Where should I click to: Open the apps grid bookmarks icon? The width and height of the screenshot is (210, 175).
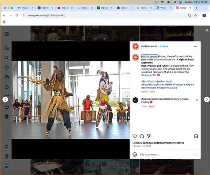coord(4,22)
